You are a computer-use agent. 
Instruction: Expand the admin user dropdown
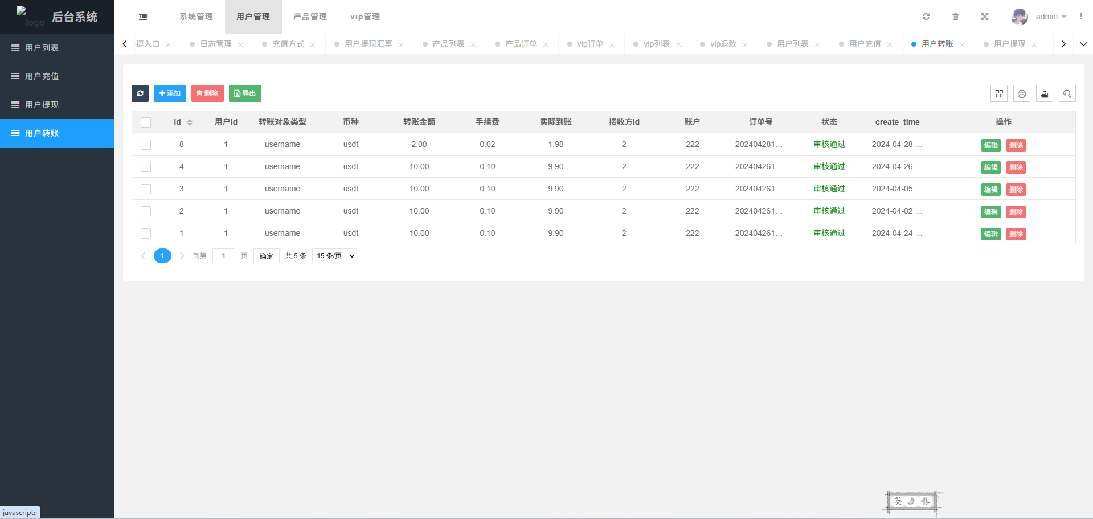(x=1051, y=17)
